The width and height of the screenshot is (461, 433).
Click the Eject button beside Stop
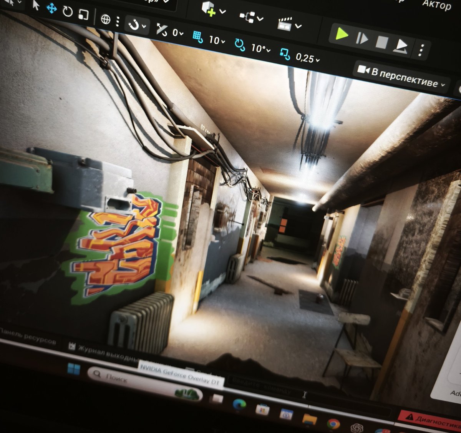coord(401,46)
